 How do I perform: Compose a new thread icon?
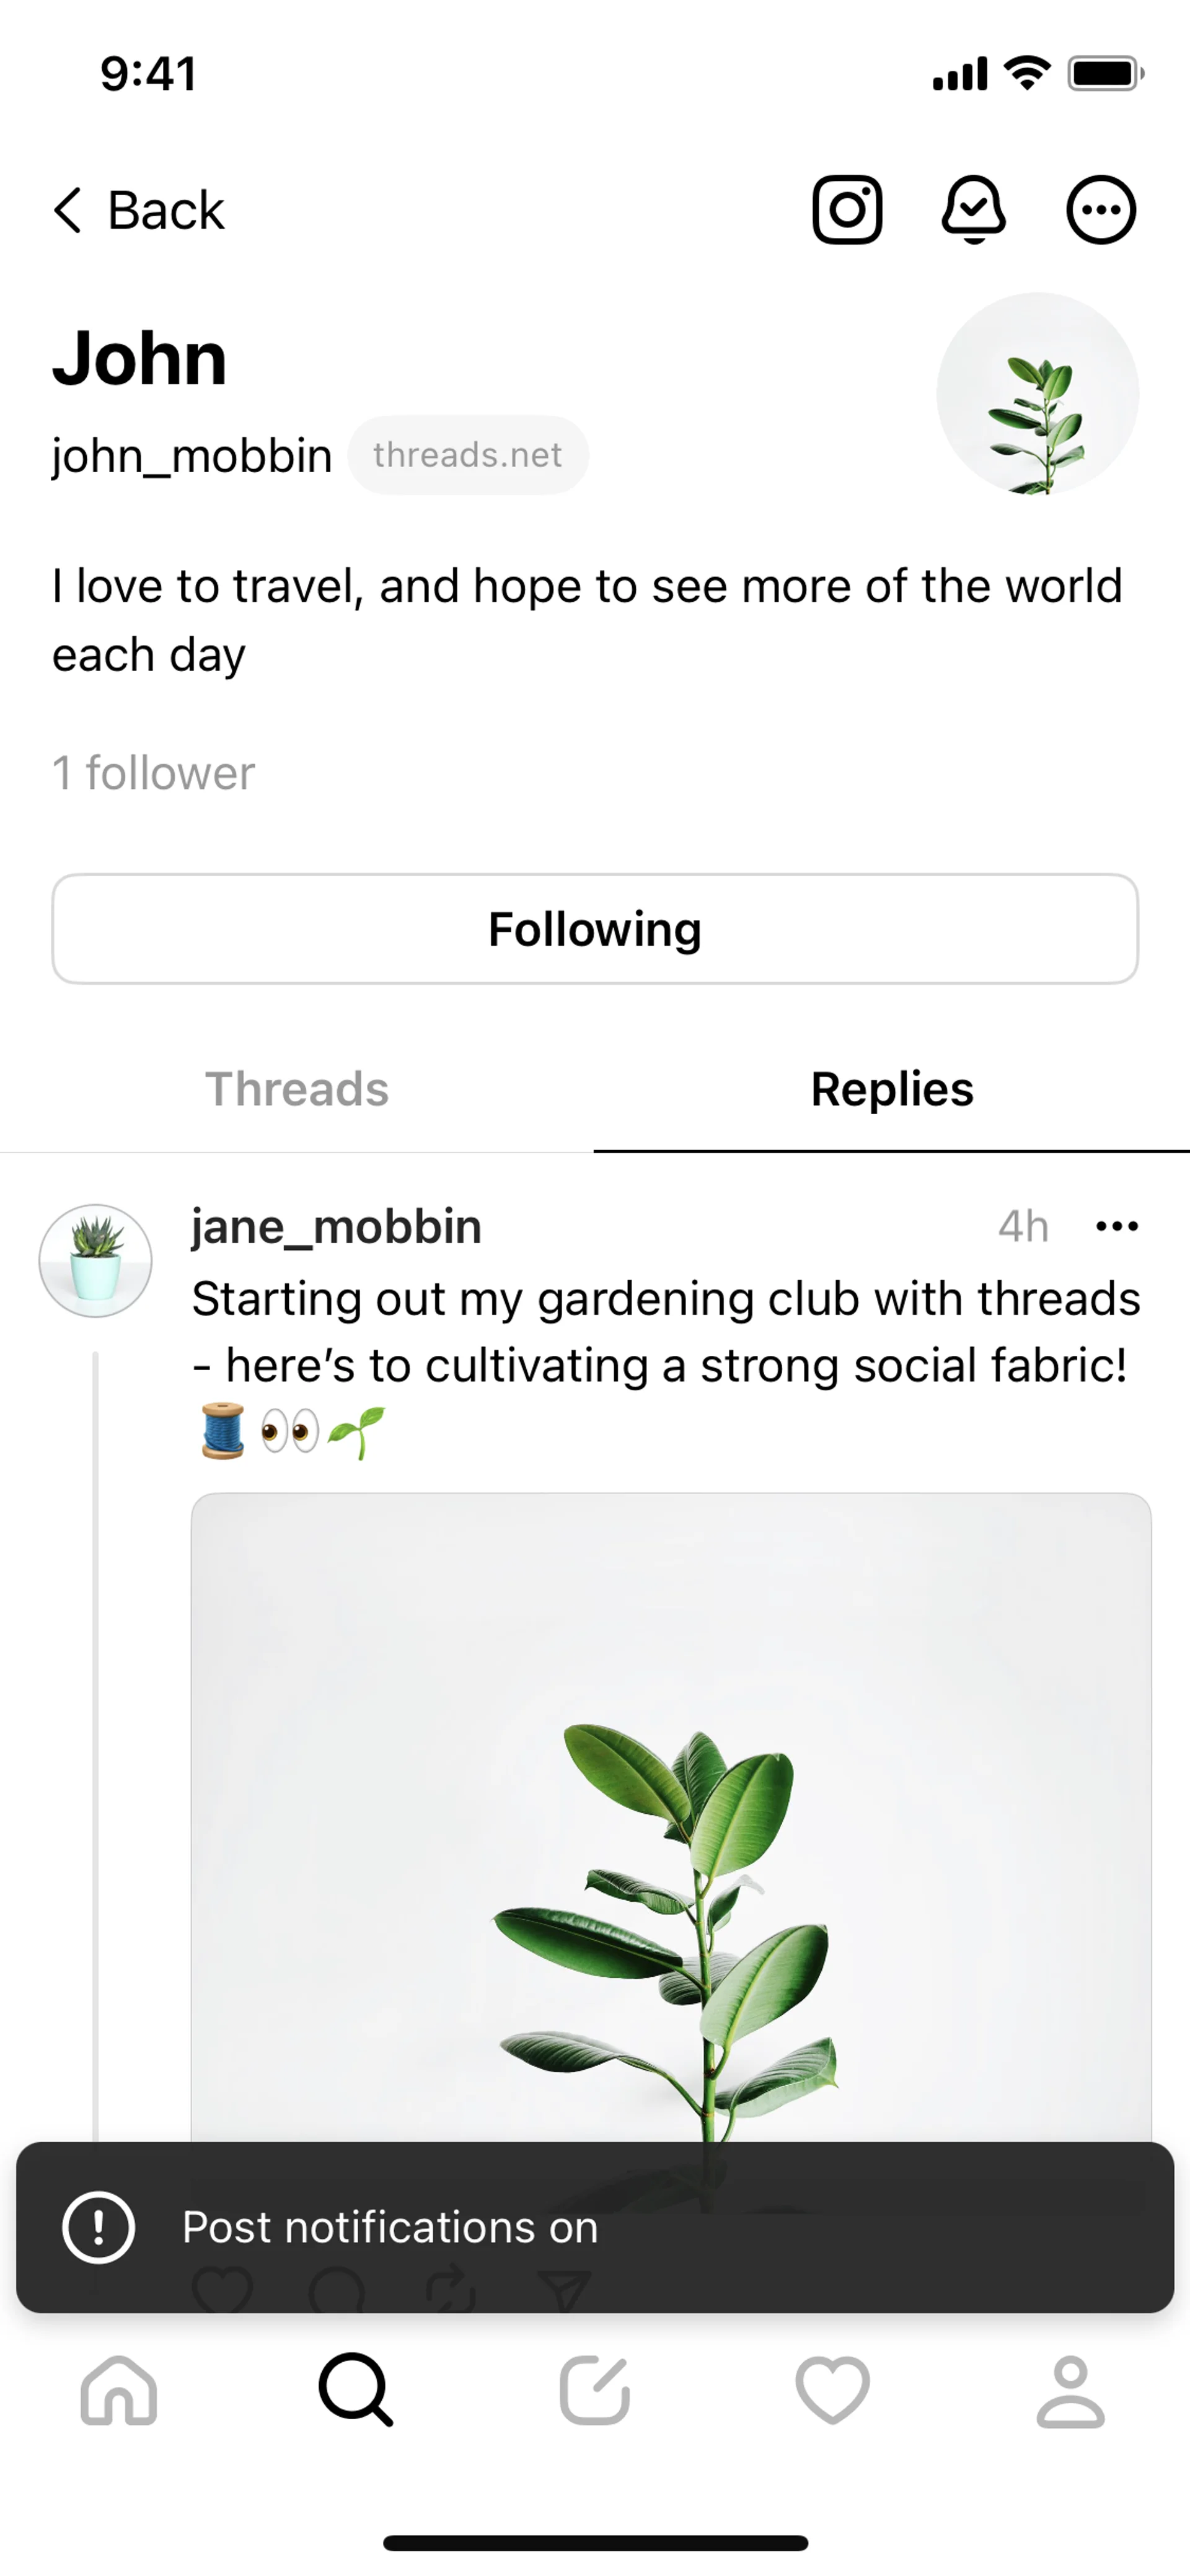(595, 2391)
